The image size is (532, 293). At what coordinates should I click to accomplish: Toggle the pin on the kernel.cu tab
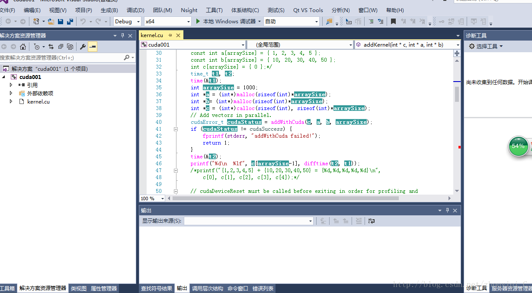tap(170, 35)
